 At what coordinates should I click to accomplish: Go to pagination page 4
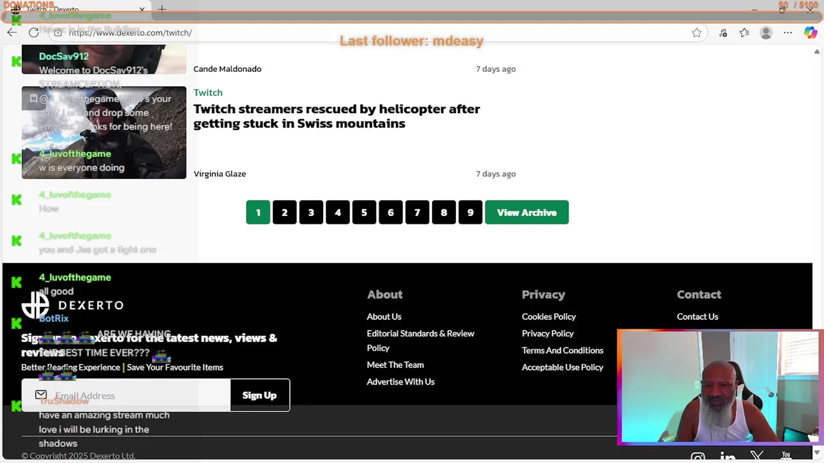point(337,213)
